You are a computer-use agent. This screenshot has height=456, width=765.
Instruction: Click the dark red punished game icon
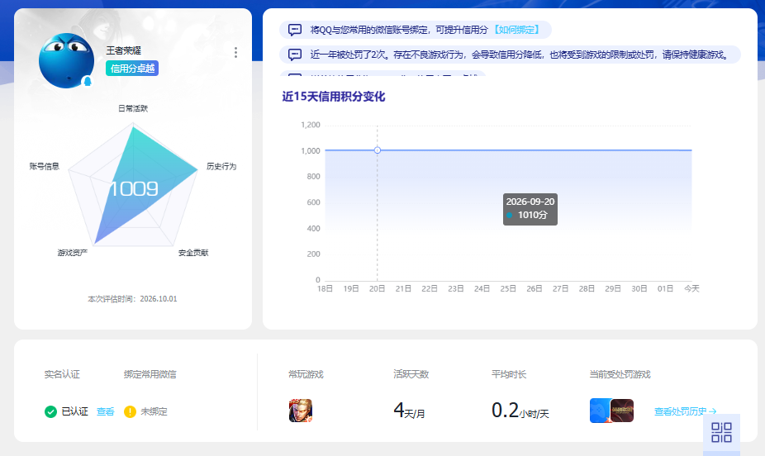tap(622, 411)
